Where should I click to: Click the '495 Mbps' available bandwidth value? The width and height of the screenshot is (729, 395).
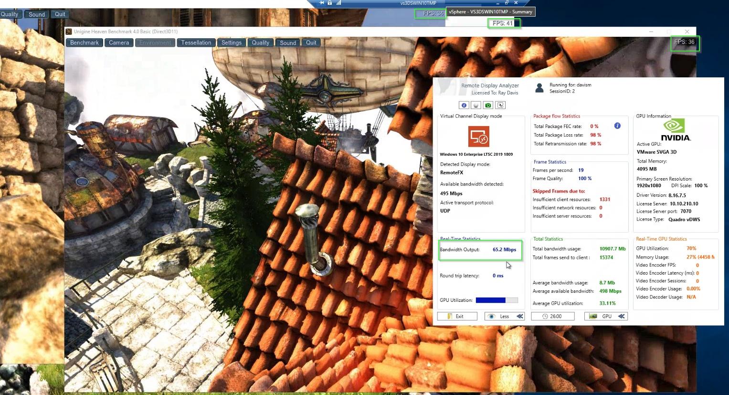click(x=451, y=193)
